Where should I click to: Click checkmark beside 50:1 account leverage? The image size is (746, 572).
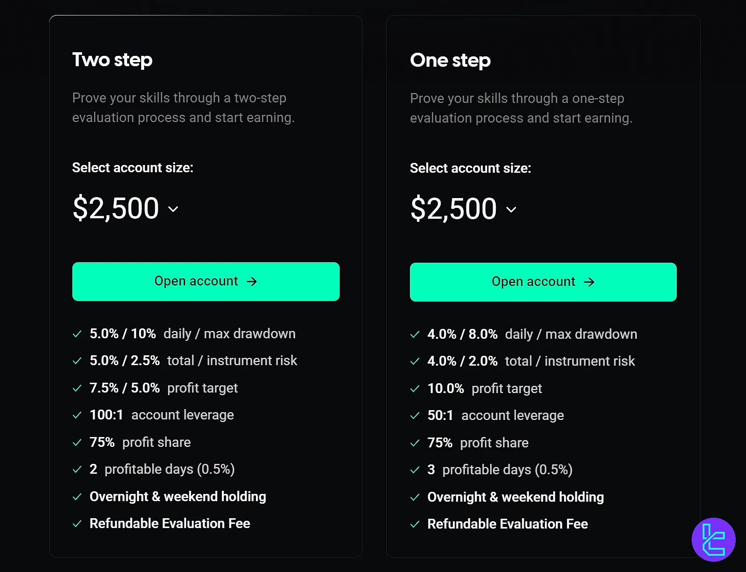pos(415,416)
